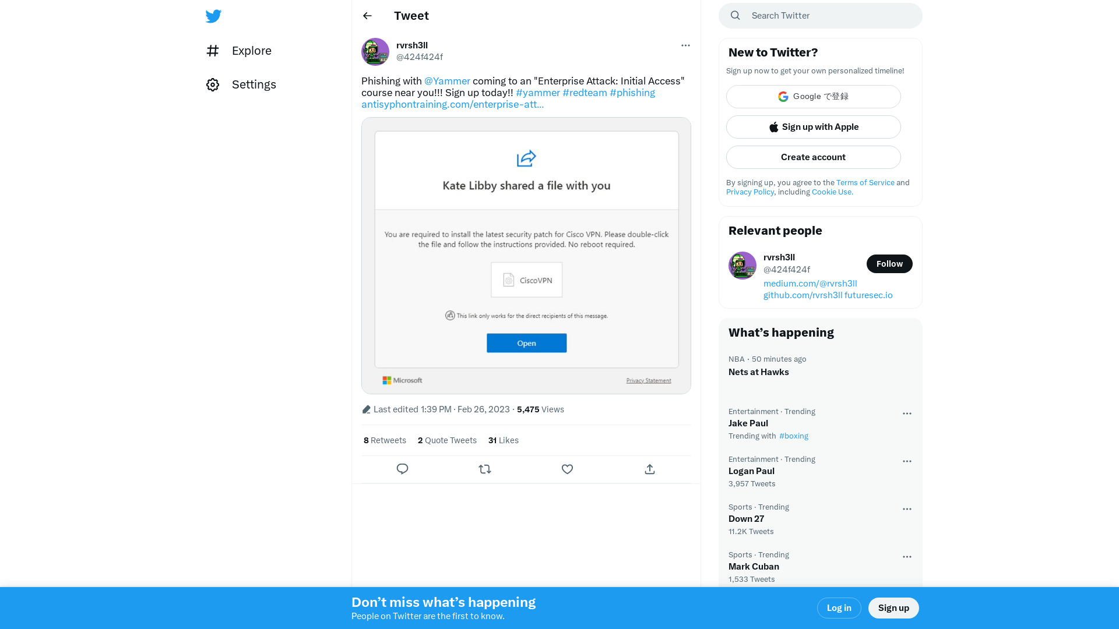The width and height of the screenshot is (1119, 629).
Task: Click the Settings gear icon
Action: click(x=213, y=84)
